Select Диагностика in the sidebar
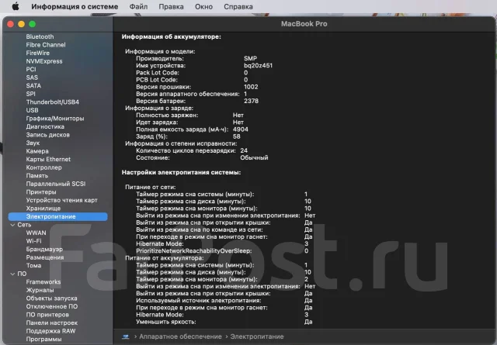The width and height of the screenshot is (497, 345). [x=45, y=126]
